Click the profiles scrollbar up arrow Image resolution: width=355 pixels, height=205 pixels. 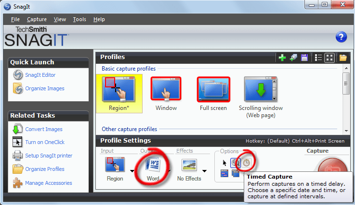click(x=346, y=68)
